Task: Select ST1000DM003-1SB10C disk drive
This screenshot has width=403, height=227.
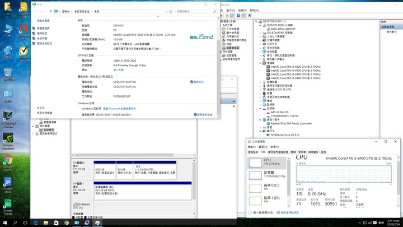Action: point(284,116)
